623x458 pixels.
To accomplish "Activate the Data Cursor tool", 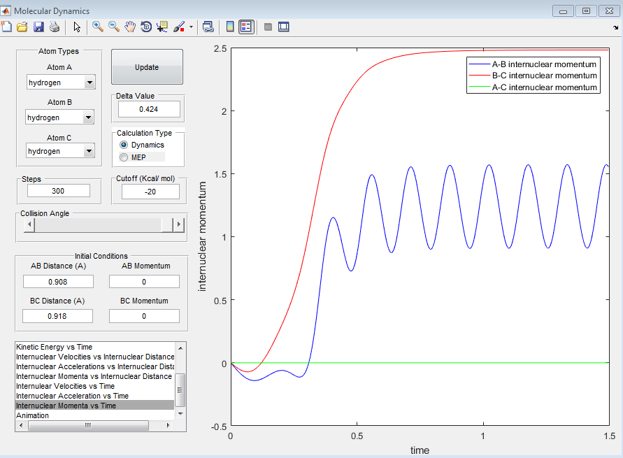I will 162,27.
